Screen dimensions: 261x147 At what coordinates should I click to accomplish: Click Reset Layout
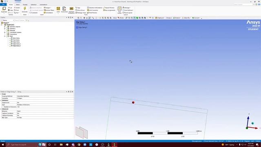pyautogui.click(x=127, y=13)
